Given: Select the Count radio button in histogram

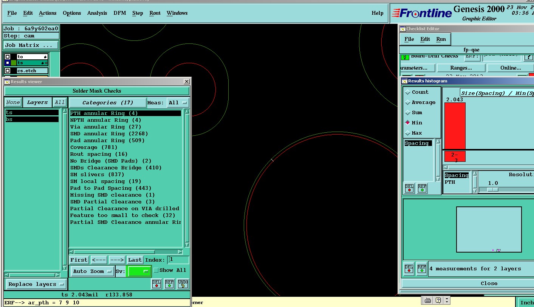Looking at the screenshot, I should (x=408, y=92).
